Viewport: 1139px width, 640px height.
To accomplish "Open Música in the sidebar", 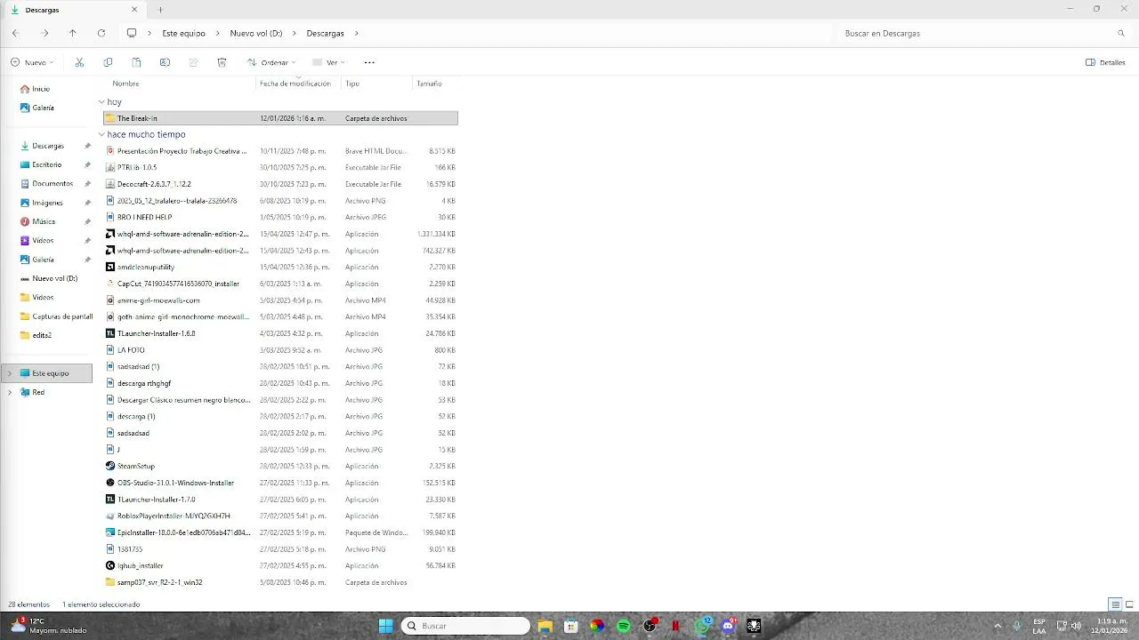I will pos(44,221).
